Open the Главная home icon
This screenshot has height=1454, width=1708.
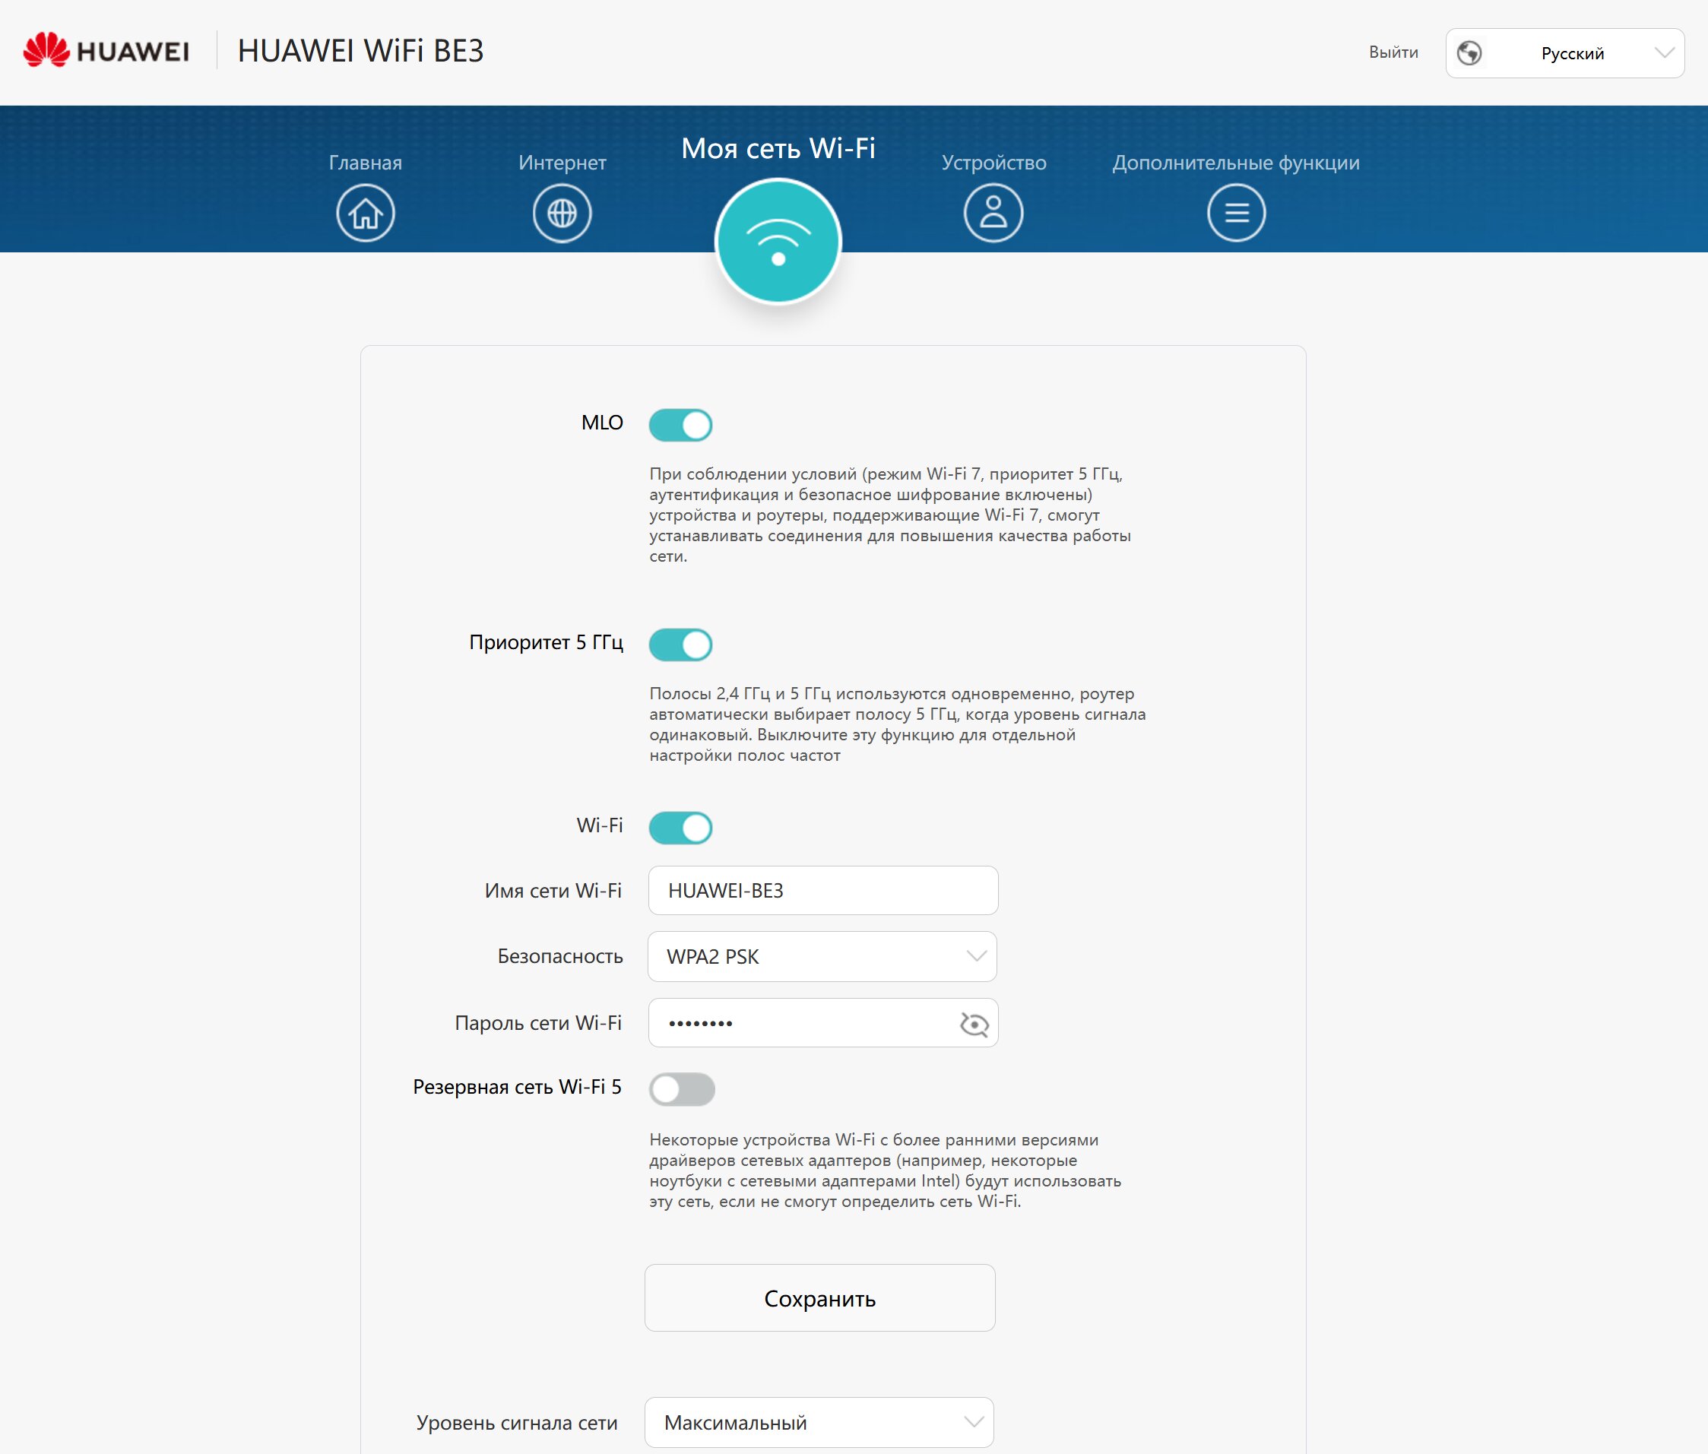[365, 213]
